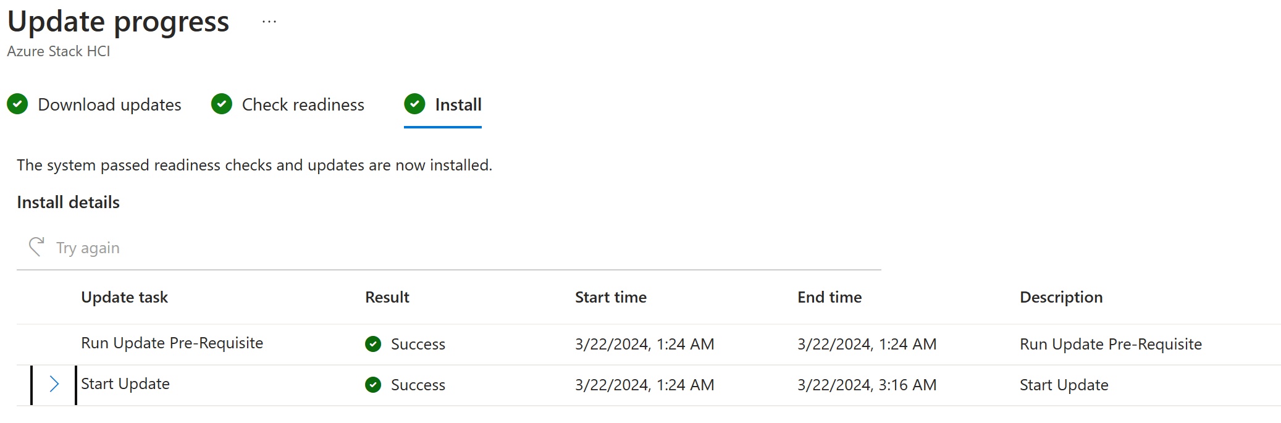Select the Start Update task name
The width and height of the screenshot is (1281, 423).
coord(125,383)
